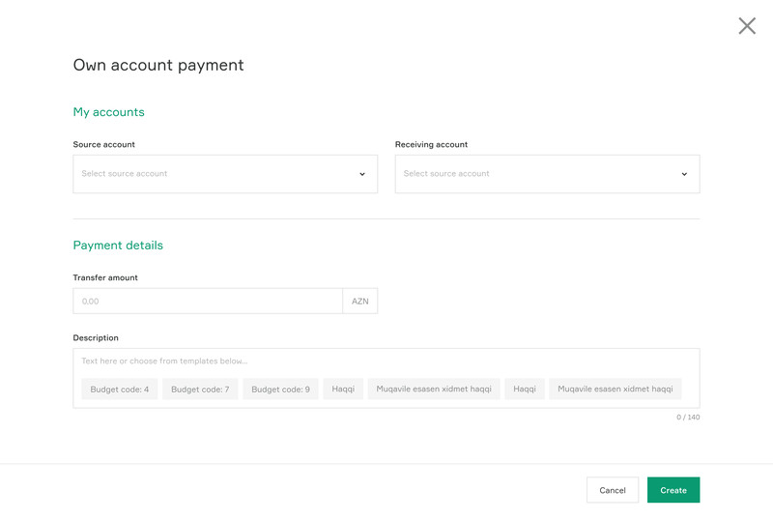Image resolution: width=773 pixels, height=520 pixels.
Task: Cancel the payment form
Action: (613, 490)
